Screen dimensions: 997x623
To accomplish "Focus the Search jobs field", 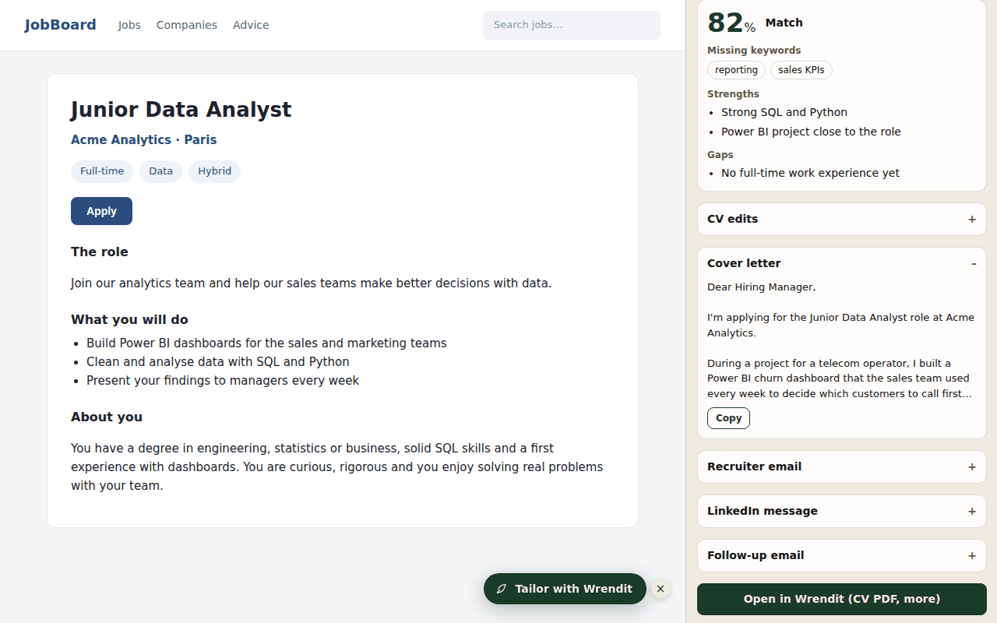I will 572,25.
